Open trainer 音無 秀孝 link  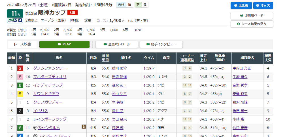240,85
